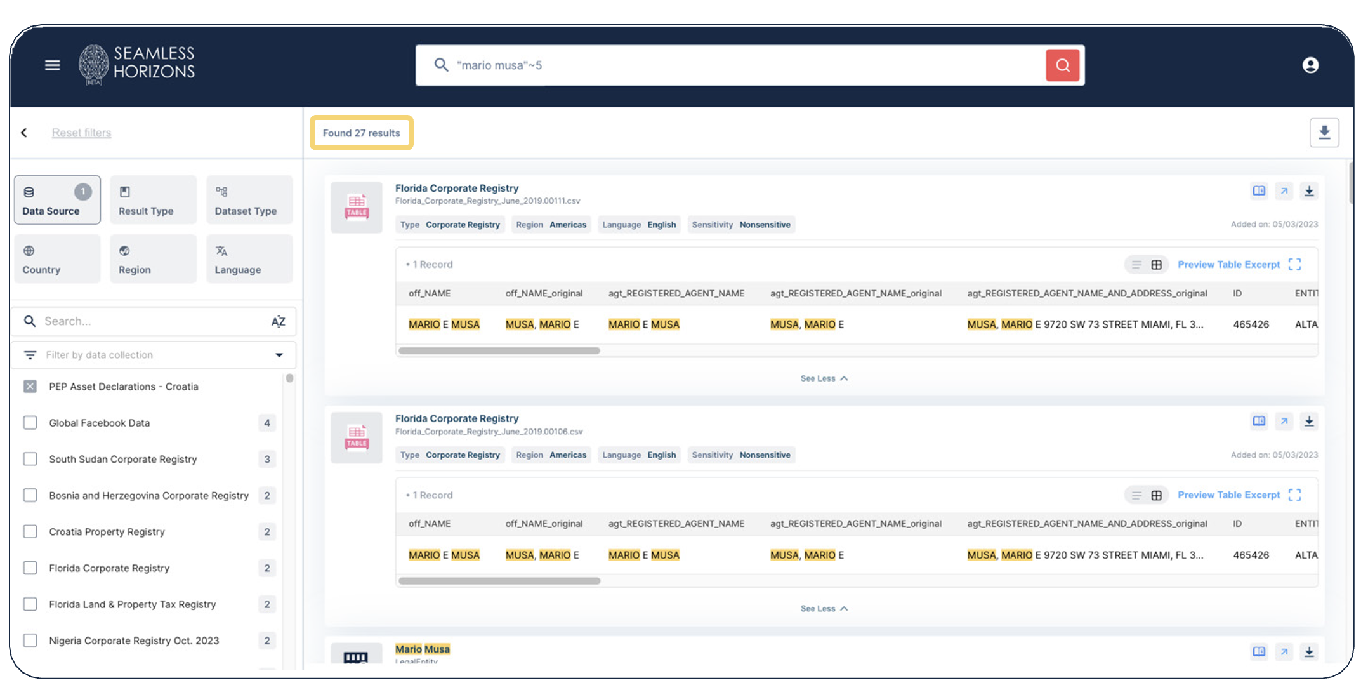Open the second Florida Corporate Registry title
The width and height of the screenshot is (1368, 697).
pos(457,418)
